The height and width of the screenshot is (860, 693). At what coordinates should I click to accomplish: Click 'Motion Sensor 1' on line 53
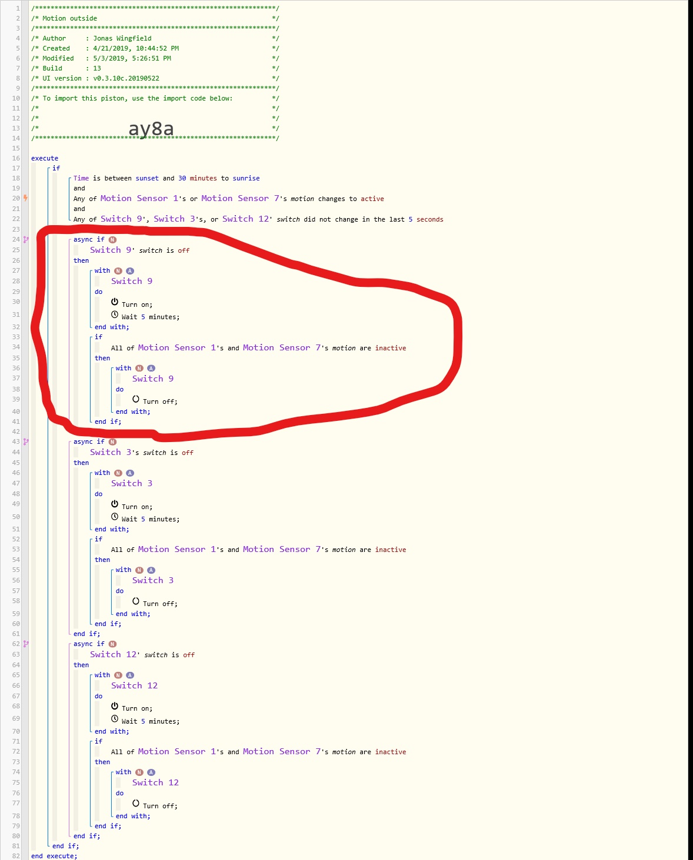tap(177, 549)
